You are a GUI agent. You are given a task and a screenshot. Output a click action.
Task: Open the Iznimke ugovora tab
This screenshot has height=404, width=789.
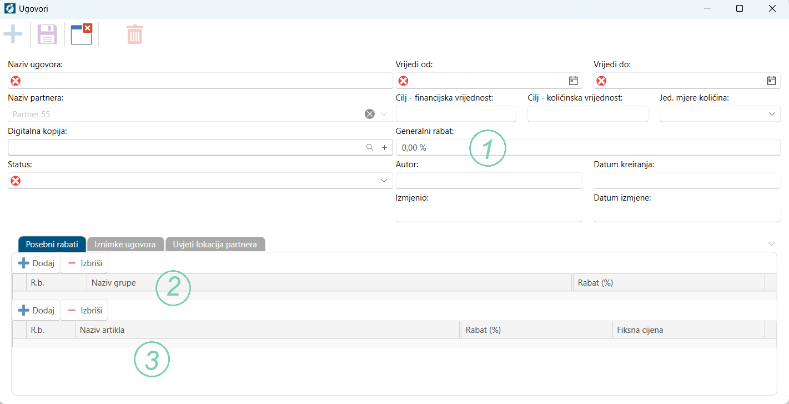pyautogui.click(x=125, y=244)
